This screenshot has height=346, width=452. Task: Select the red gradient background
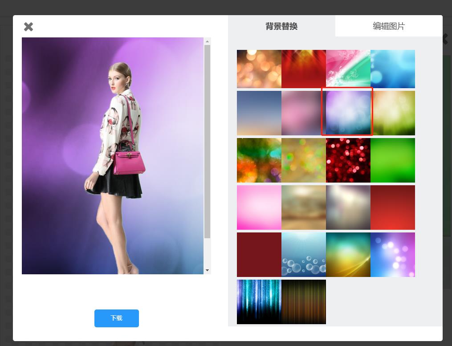393,208
